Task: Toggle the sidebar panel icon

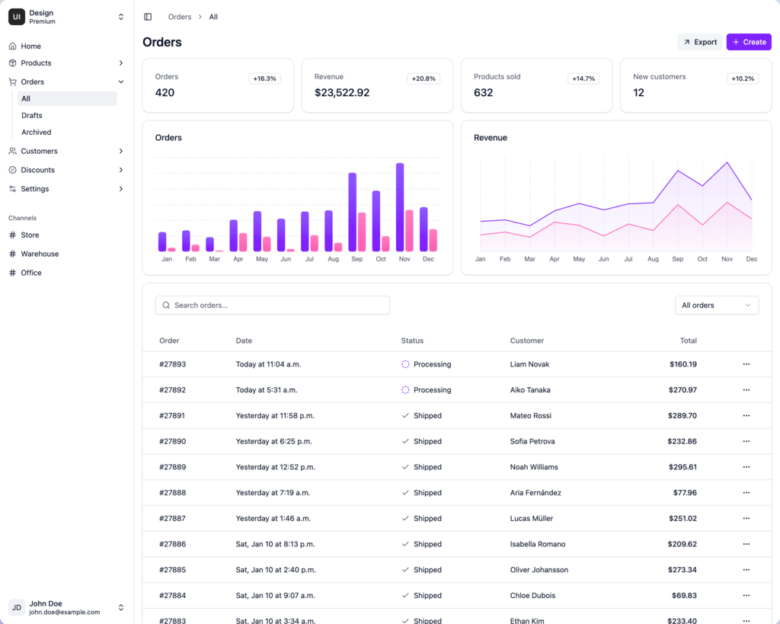Action: click(x=148, y=17)
